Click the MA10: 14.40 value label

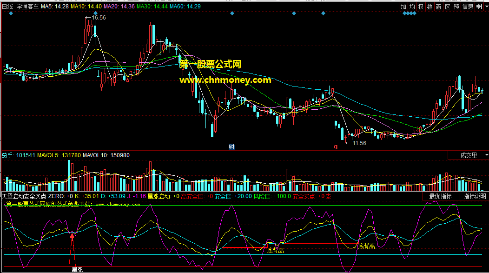(x=86, y=7)
